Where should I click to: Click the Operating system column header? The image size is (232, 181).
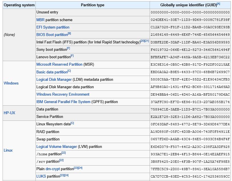19,5
